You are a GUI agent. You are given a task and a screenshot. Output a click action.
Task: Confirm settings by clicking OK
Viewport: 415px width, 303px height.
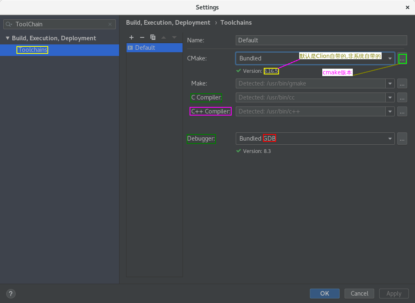click(x=324, y=293)
